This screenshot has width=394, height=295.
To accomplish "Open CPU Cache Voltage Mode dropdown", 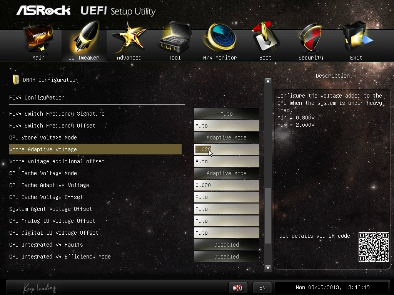I will (226, 173).
